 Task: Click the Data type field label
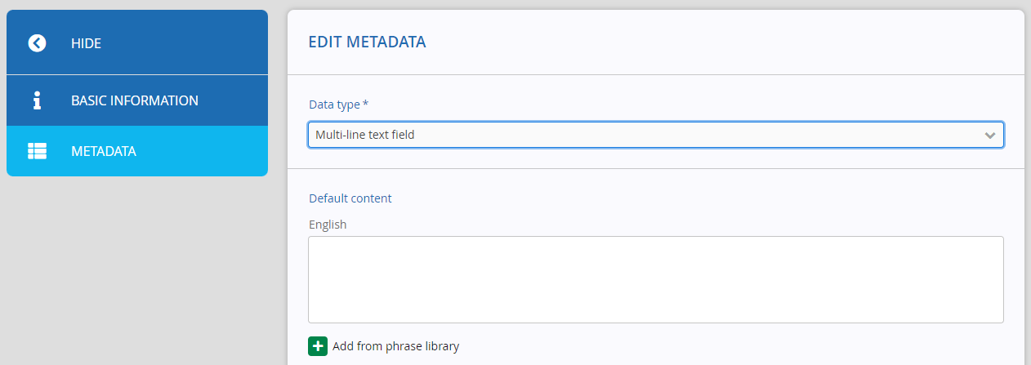point(334,105)
